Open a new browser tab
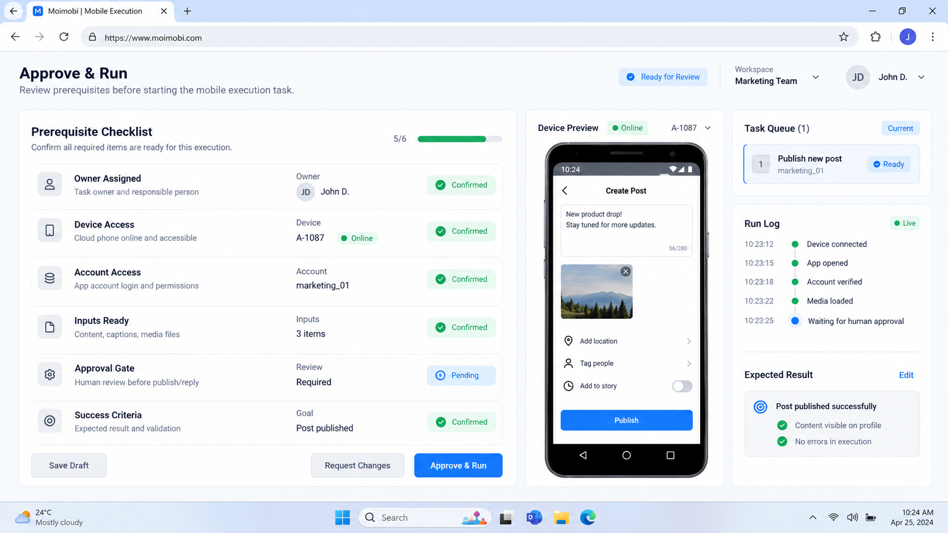 pos(187,11)
